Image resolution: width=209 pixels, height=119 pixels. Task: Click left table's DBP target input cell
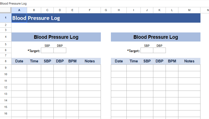[x=60, y=51]
